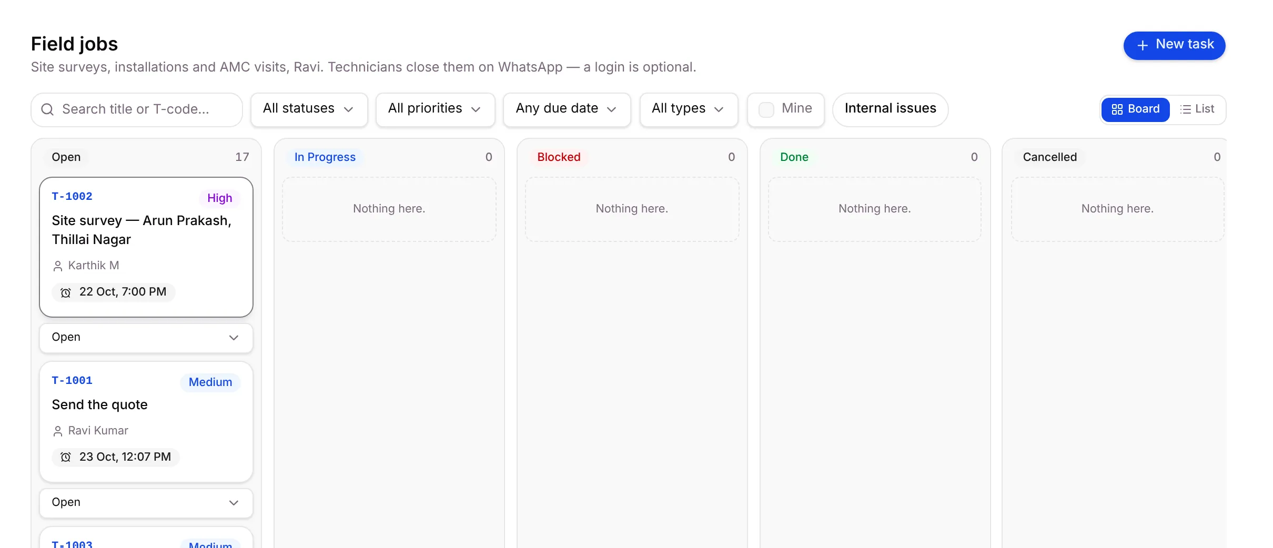
Task: Create a New task
Action: [x=1174, y=46]
